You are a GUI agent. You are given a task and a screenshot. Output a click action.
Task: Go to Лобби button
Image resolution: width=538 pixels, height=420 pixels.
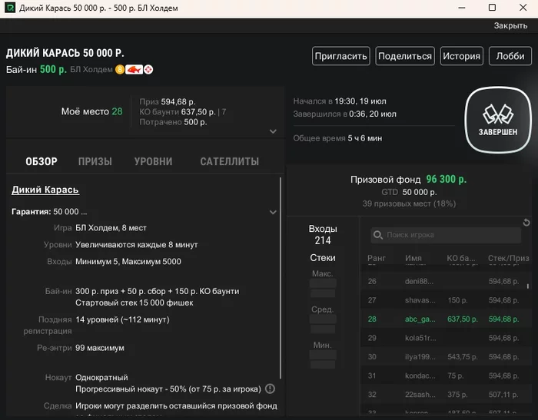click(510, 56)
